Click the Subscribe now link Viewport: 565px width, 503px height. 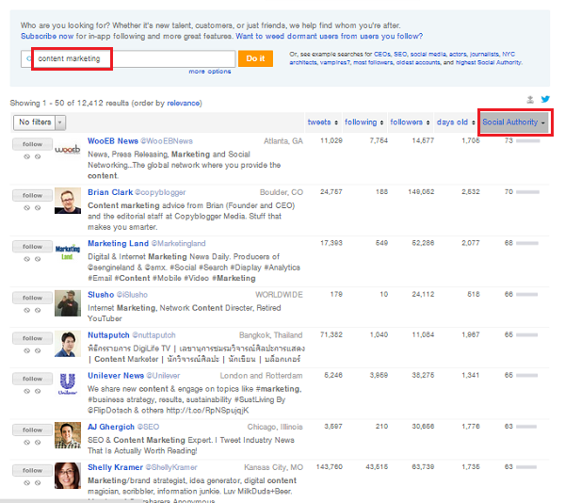[47, 36]
